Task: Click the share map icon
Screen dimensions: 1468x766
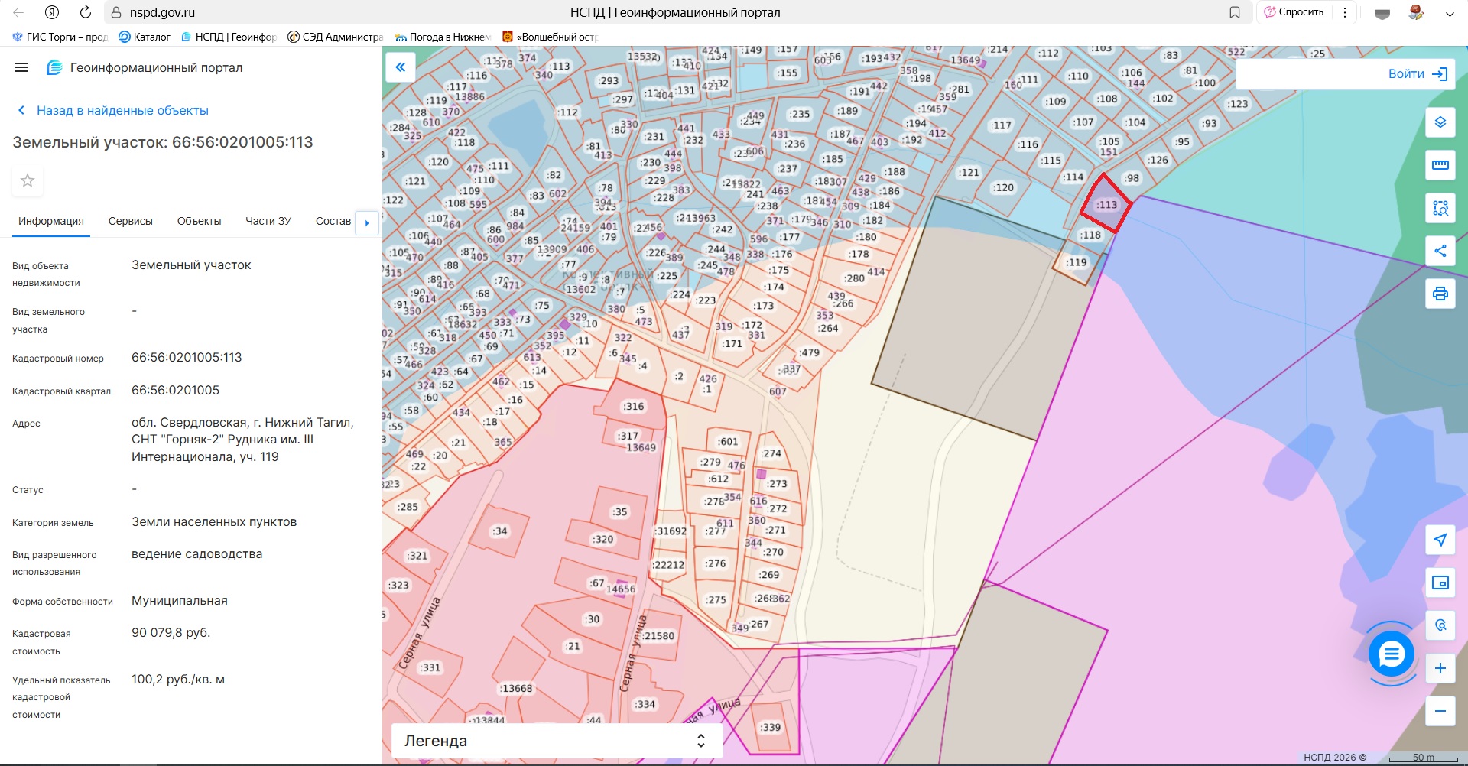Action: [x=1440, y=251]
